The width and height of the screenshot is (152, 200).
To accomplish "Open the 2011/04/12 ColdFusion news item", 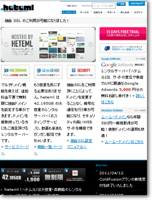I will [x=122, y=179].
